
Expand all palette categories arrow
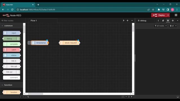click(x=23, y=97)
